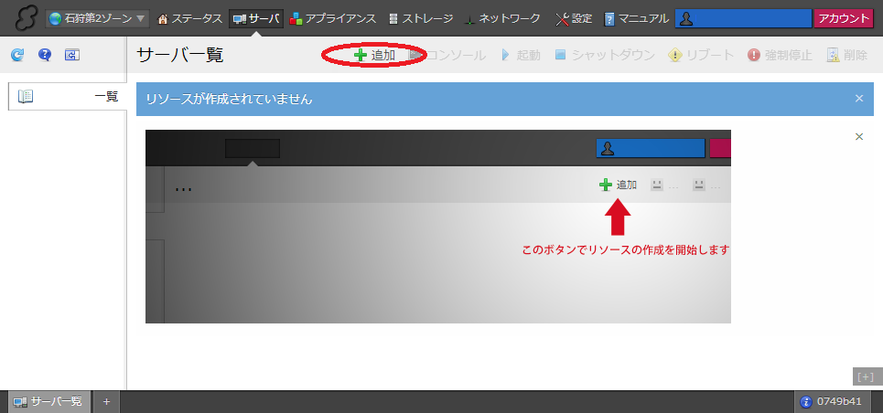This screenshot has width=883, height=413.
Task: Click the blue question mark help icon
Action: point(44,55)
